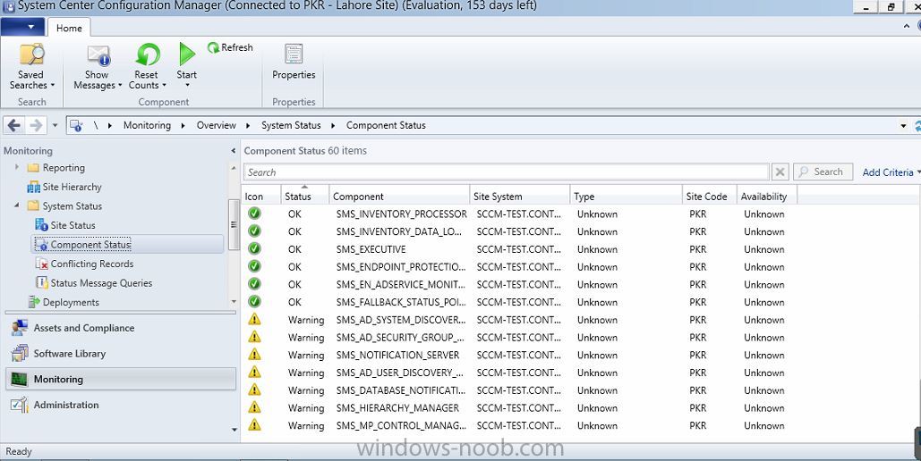The width and height of the screenshot is (921, 461).
Task: Sort by the Availability column header
Action: point(766,197)
